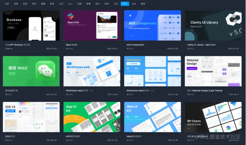Click the Web端常用组件 title
Viewport: 246px width, 145px height.
134,136
